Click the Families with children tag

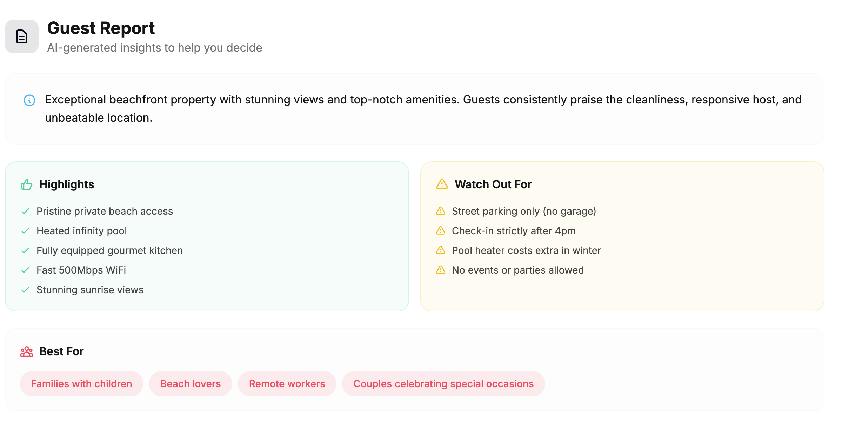tap(81, 383)
